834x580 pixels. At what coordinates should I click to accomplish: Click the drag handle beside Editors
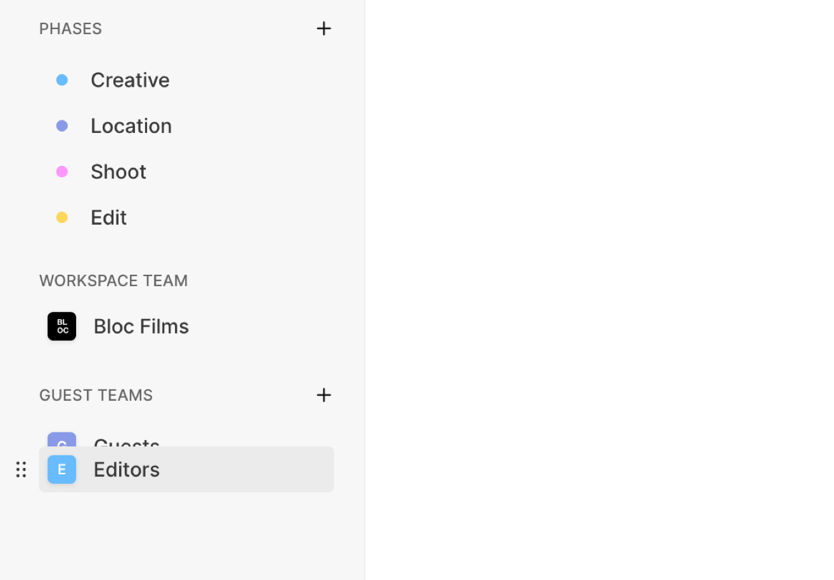click(x=21, y=470)
